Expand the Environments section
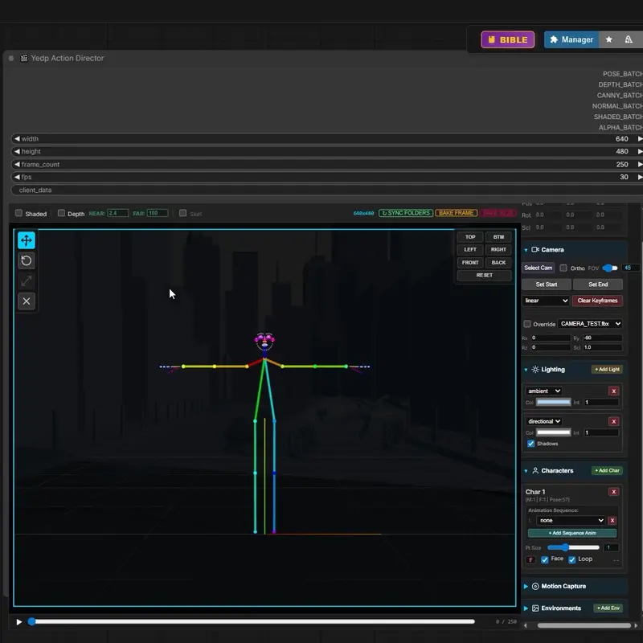The width and height of the screenshot is (643, 643). click(x=526, y=608)
